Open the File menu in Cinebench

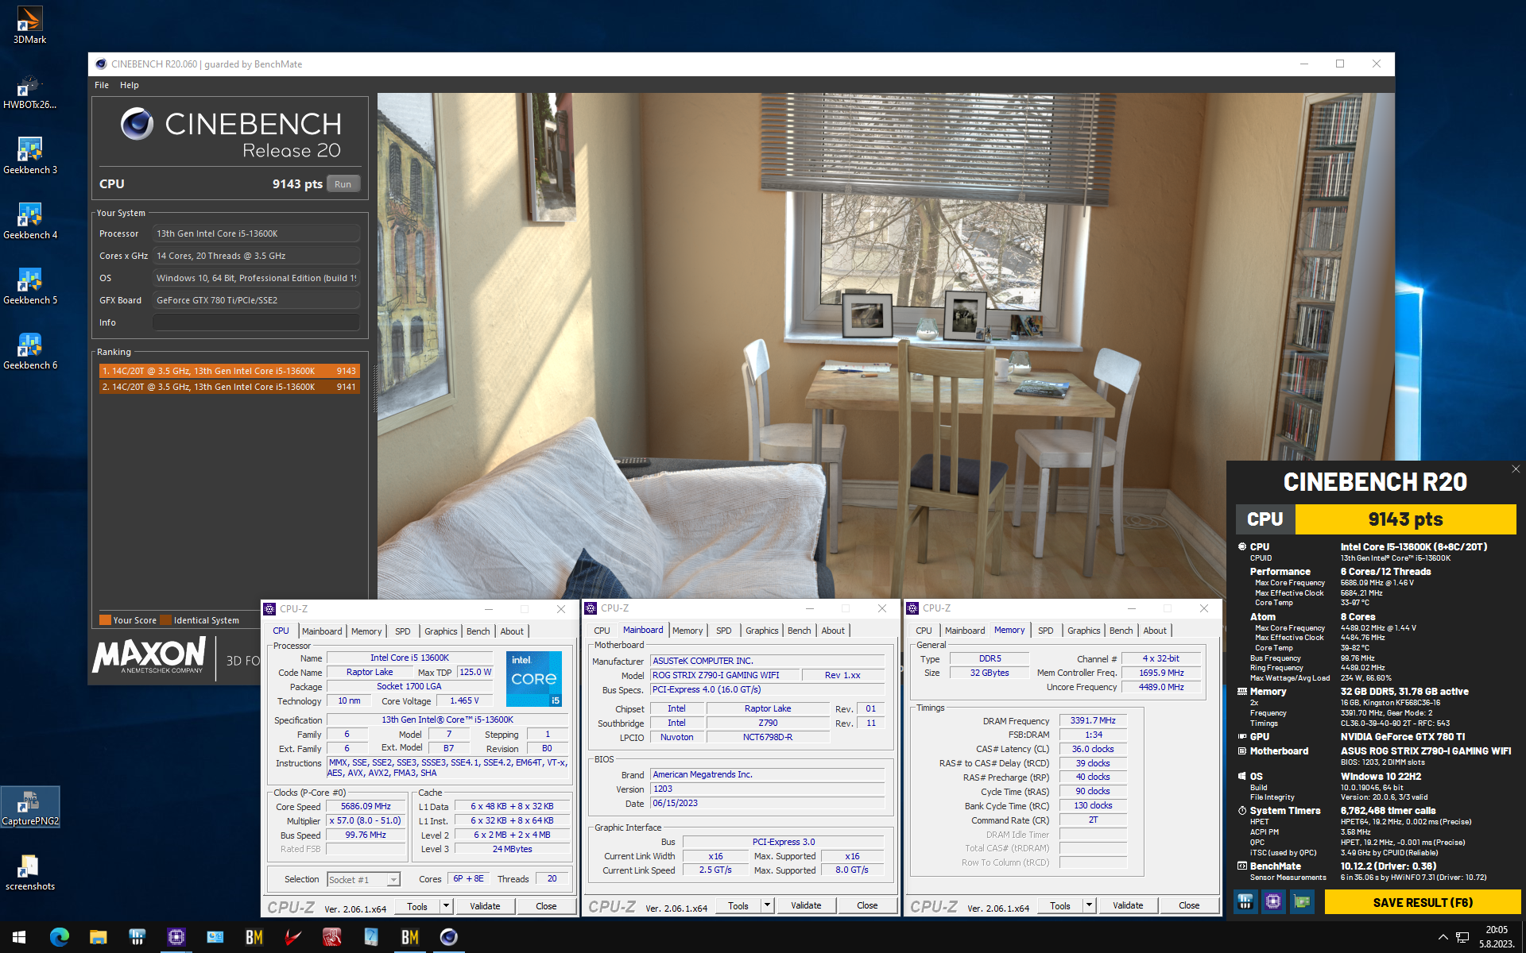tap(102, 85)
